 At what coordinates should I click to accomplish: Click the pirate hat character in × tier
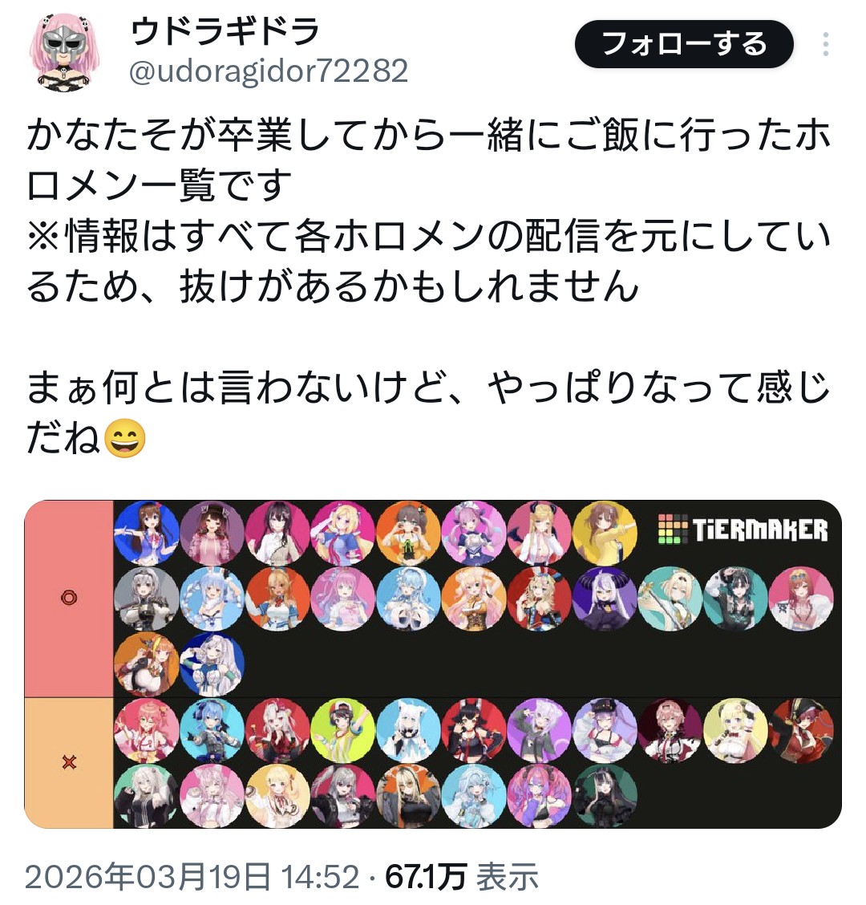(x=801, y=731)
